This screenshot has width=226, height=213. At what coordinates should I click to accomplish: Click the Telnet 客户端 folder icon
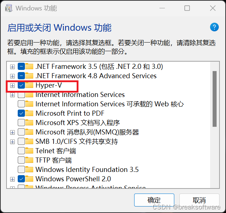coord(30,151)
